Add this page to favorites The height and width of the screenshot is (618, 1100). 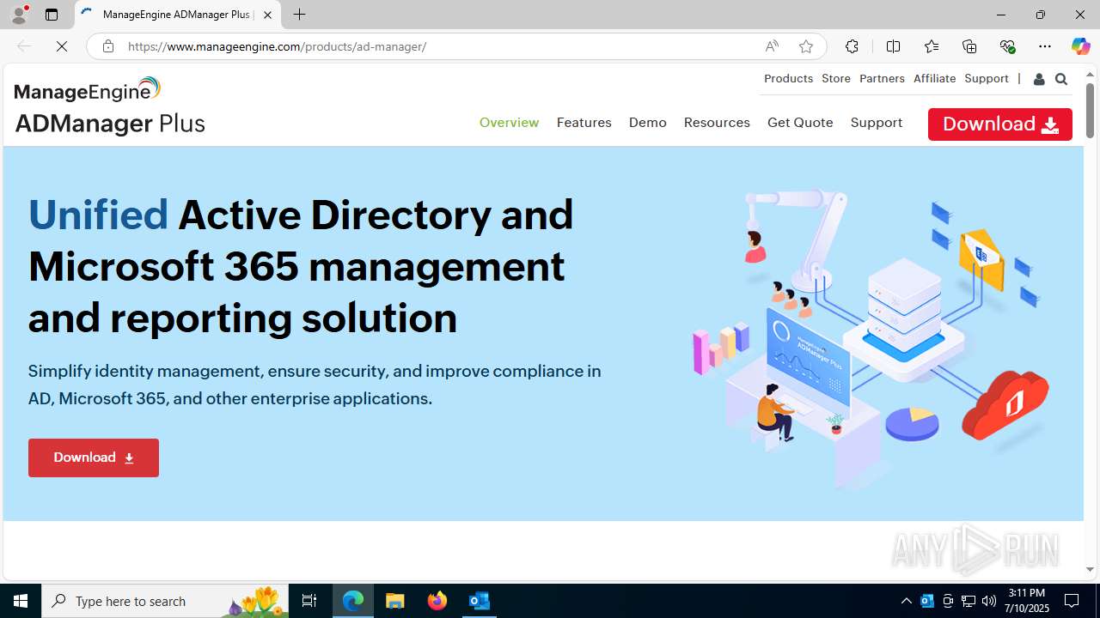coord(805,46)
